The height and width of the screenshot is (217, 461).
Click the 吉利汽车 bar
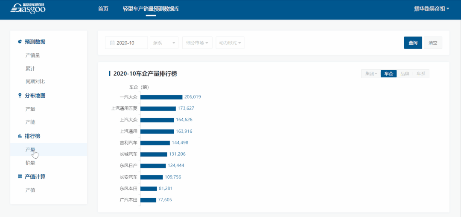pos(155,143)
